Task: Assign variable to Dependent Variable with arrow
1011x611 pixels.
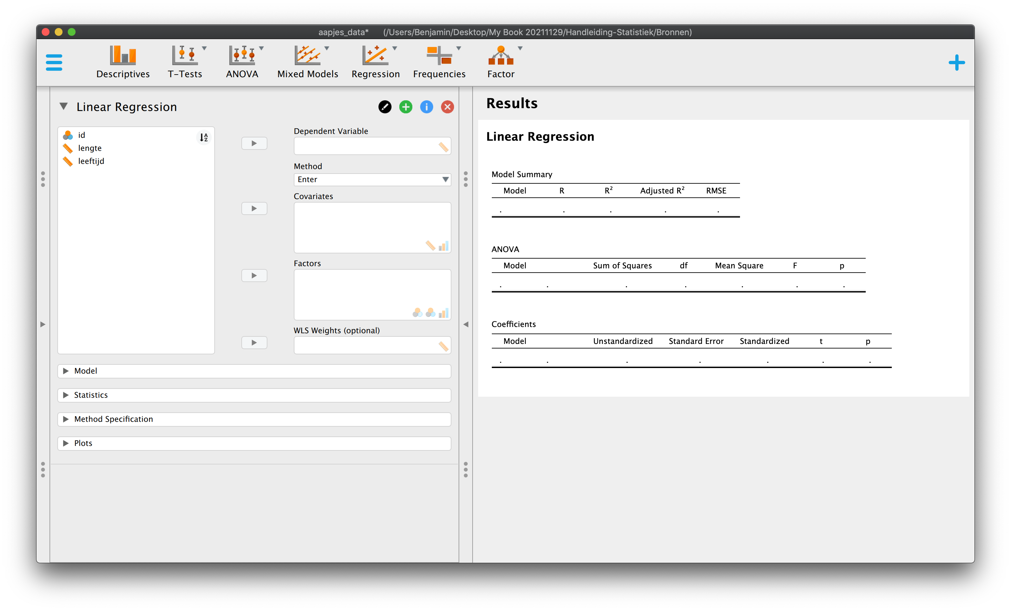Action: tap(254, 143)
